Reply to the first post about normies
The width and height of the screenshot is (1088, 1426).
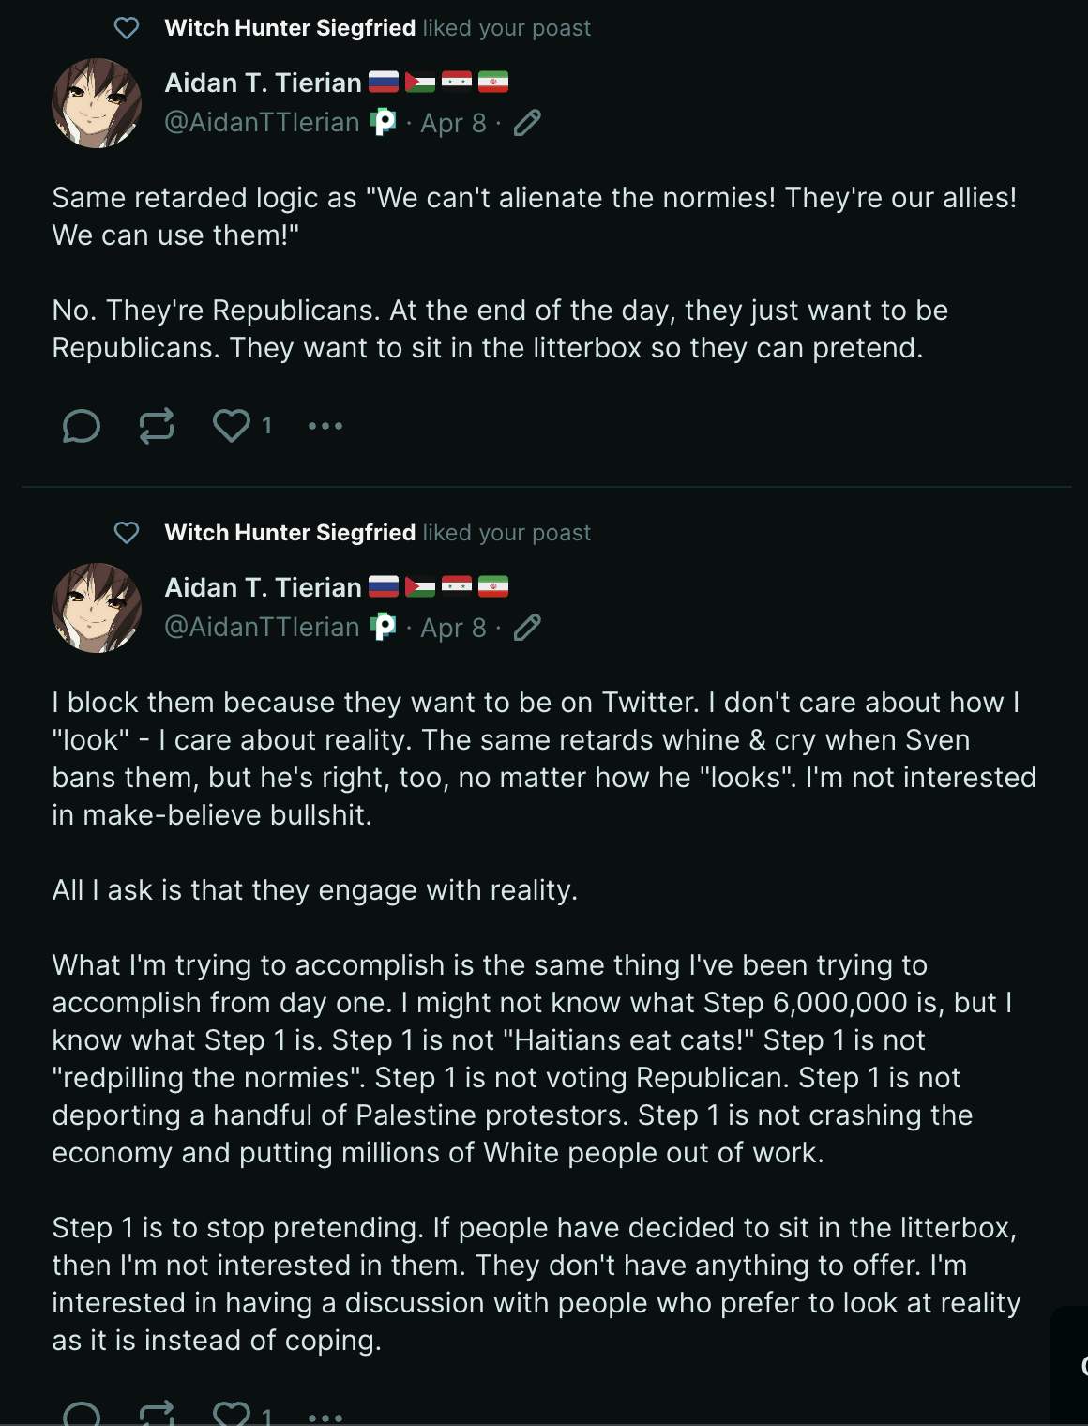coord(82,426)
